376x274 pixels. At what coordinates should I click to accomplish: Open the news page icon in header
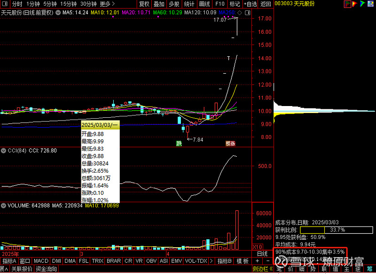click(370, 4)
